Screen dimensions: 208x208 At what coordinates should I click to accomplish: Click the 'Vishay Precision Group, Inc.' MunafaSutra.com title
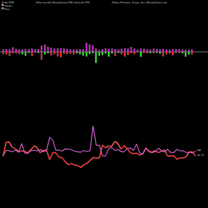[x=139, y=2]
